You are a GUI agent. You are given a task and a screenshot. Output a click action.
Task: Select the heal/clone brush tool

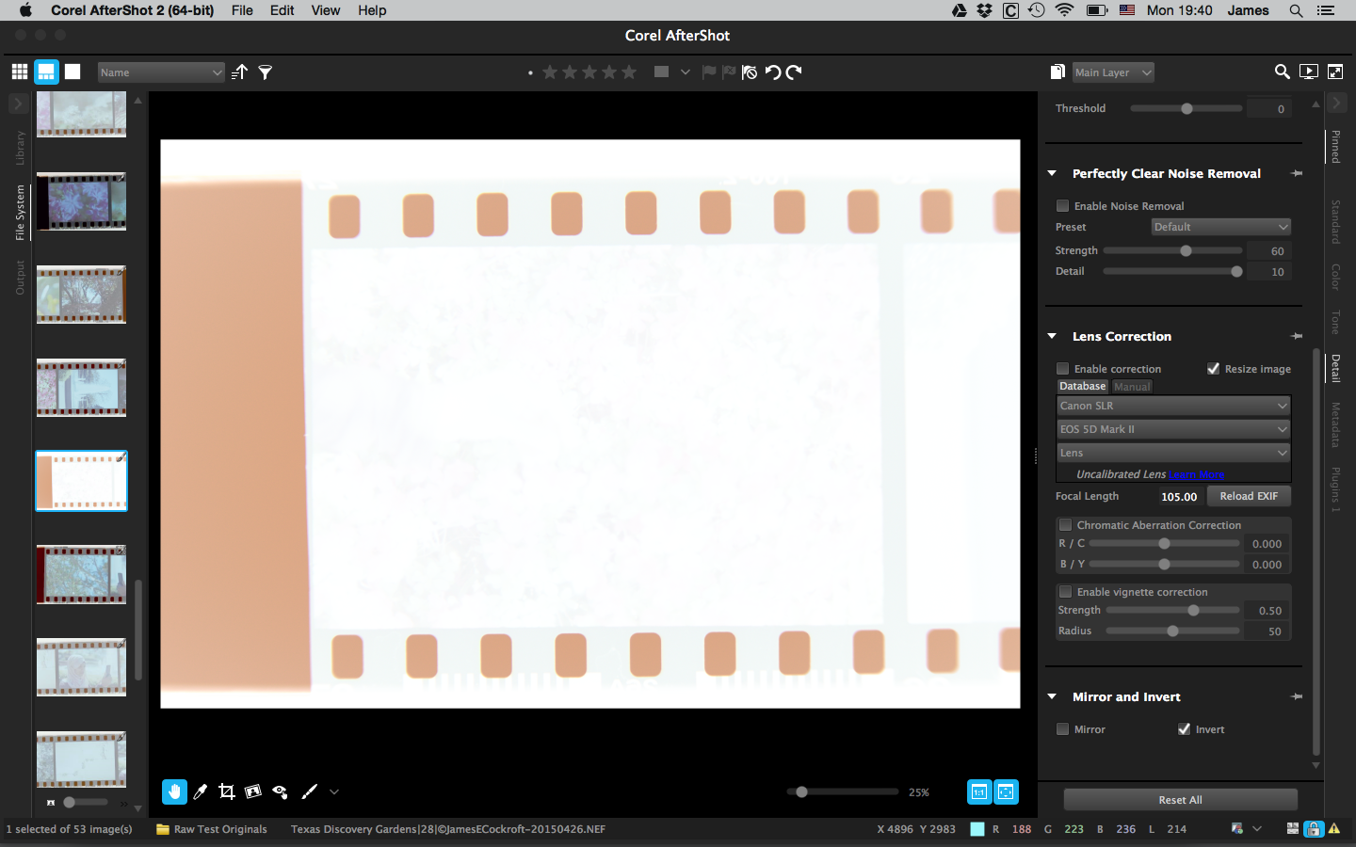309,791
